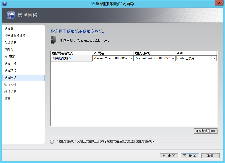225x163 pixels.
Task: Open the 虚拟交换机 dropdown
Action: tap(154, 58)
